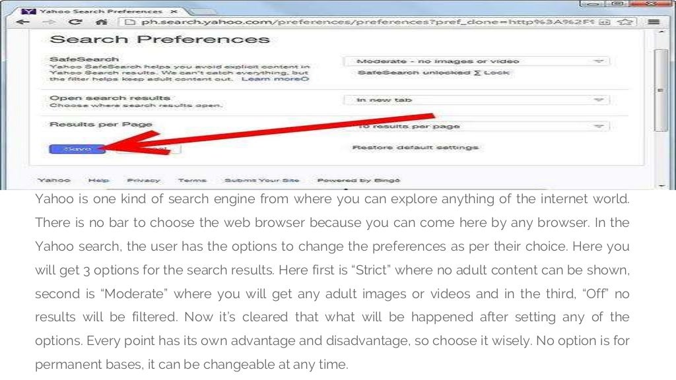The image size is (676, 380).
Task: Click the SafeSearch Lock link
Action: tap(496, 73)
